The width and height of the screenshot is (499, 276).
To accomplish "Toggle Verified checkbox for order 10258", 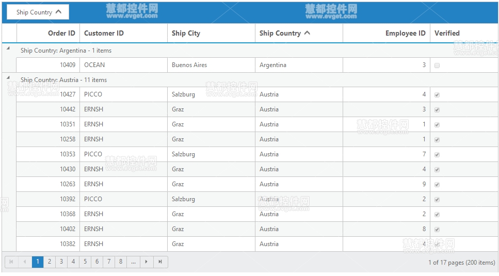I will 437,140.
